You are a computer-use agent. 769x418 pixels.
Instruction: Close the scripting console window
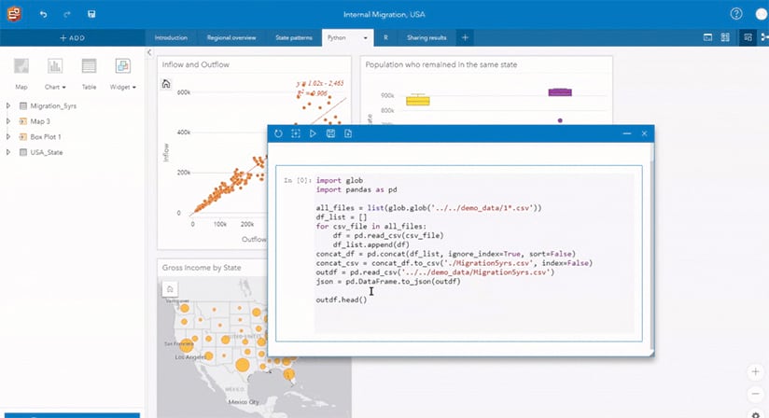pyautogui.click(x=645, y=133)
